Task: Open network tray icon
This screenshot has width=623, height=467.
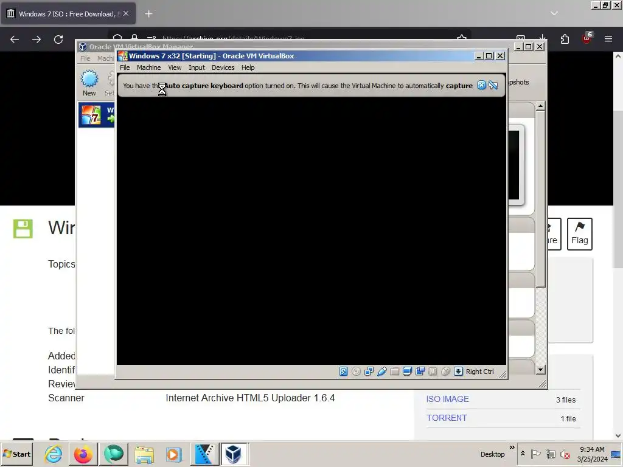Action: click(x=550, y=454)
